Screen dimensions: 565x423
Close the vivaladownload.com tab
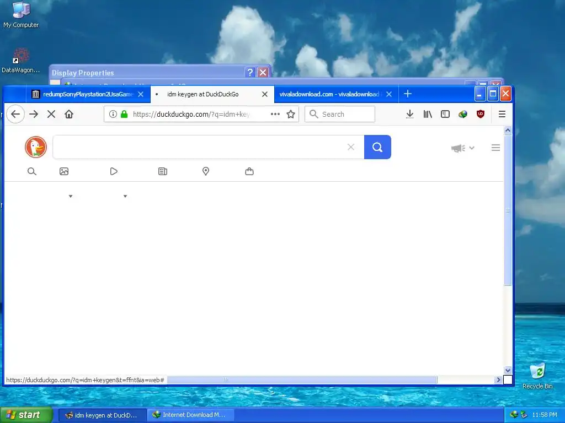click(389, 94)
